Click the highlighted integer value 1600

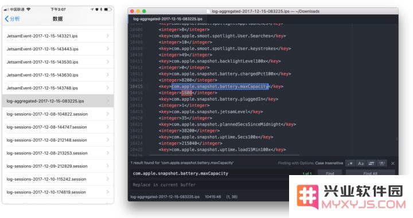click(187, 93)
